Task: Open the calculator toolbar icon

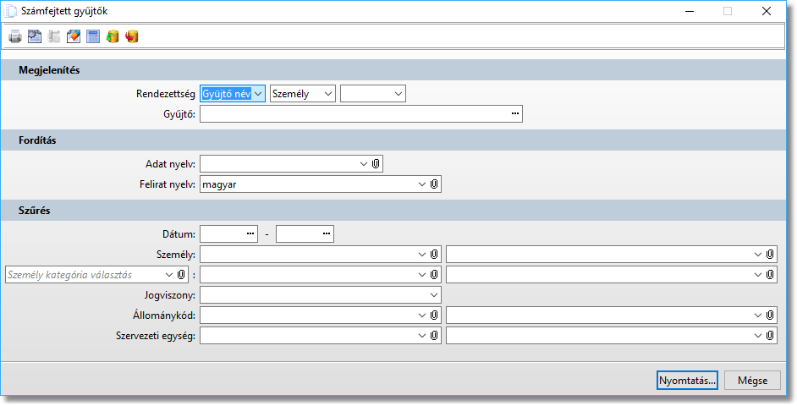Action: coord(93,36)
